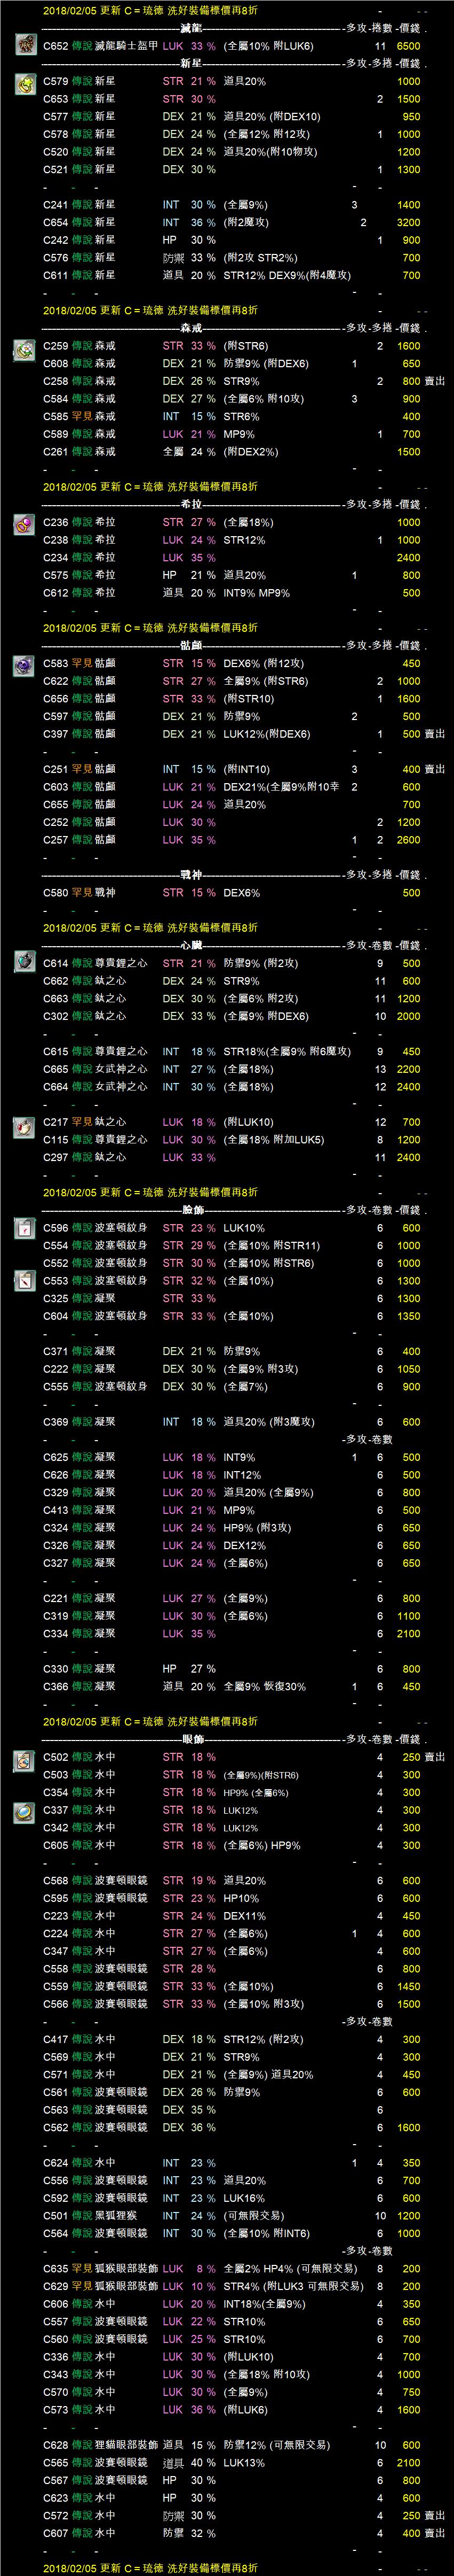This screenshot has width=454, height=2576.
Task: Select the heart icon next to C614
Action: 25,962
